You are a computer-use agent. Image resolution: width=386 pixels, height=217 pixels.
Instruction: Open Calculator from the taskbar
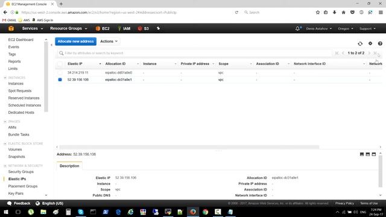point(68,212)
